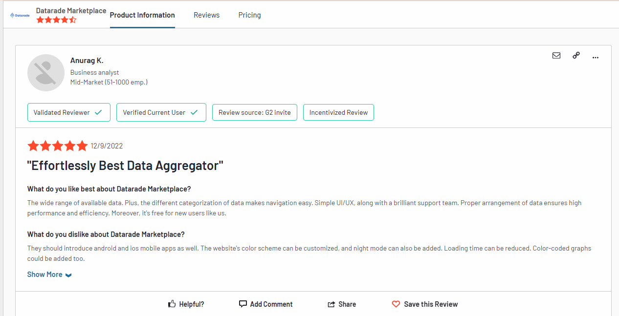This screenshot has height=316, width=619.
Task: Click the "wide range of available data" paragraph
Action: 305,208
